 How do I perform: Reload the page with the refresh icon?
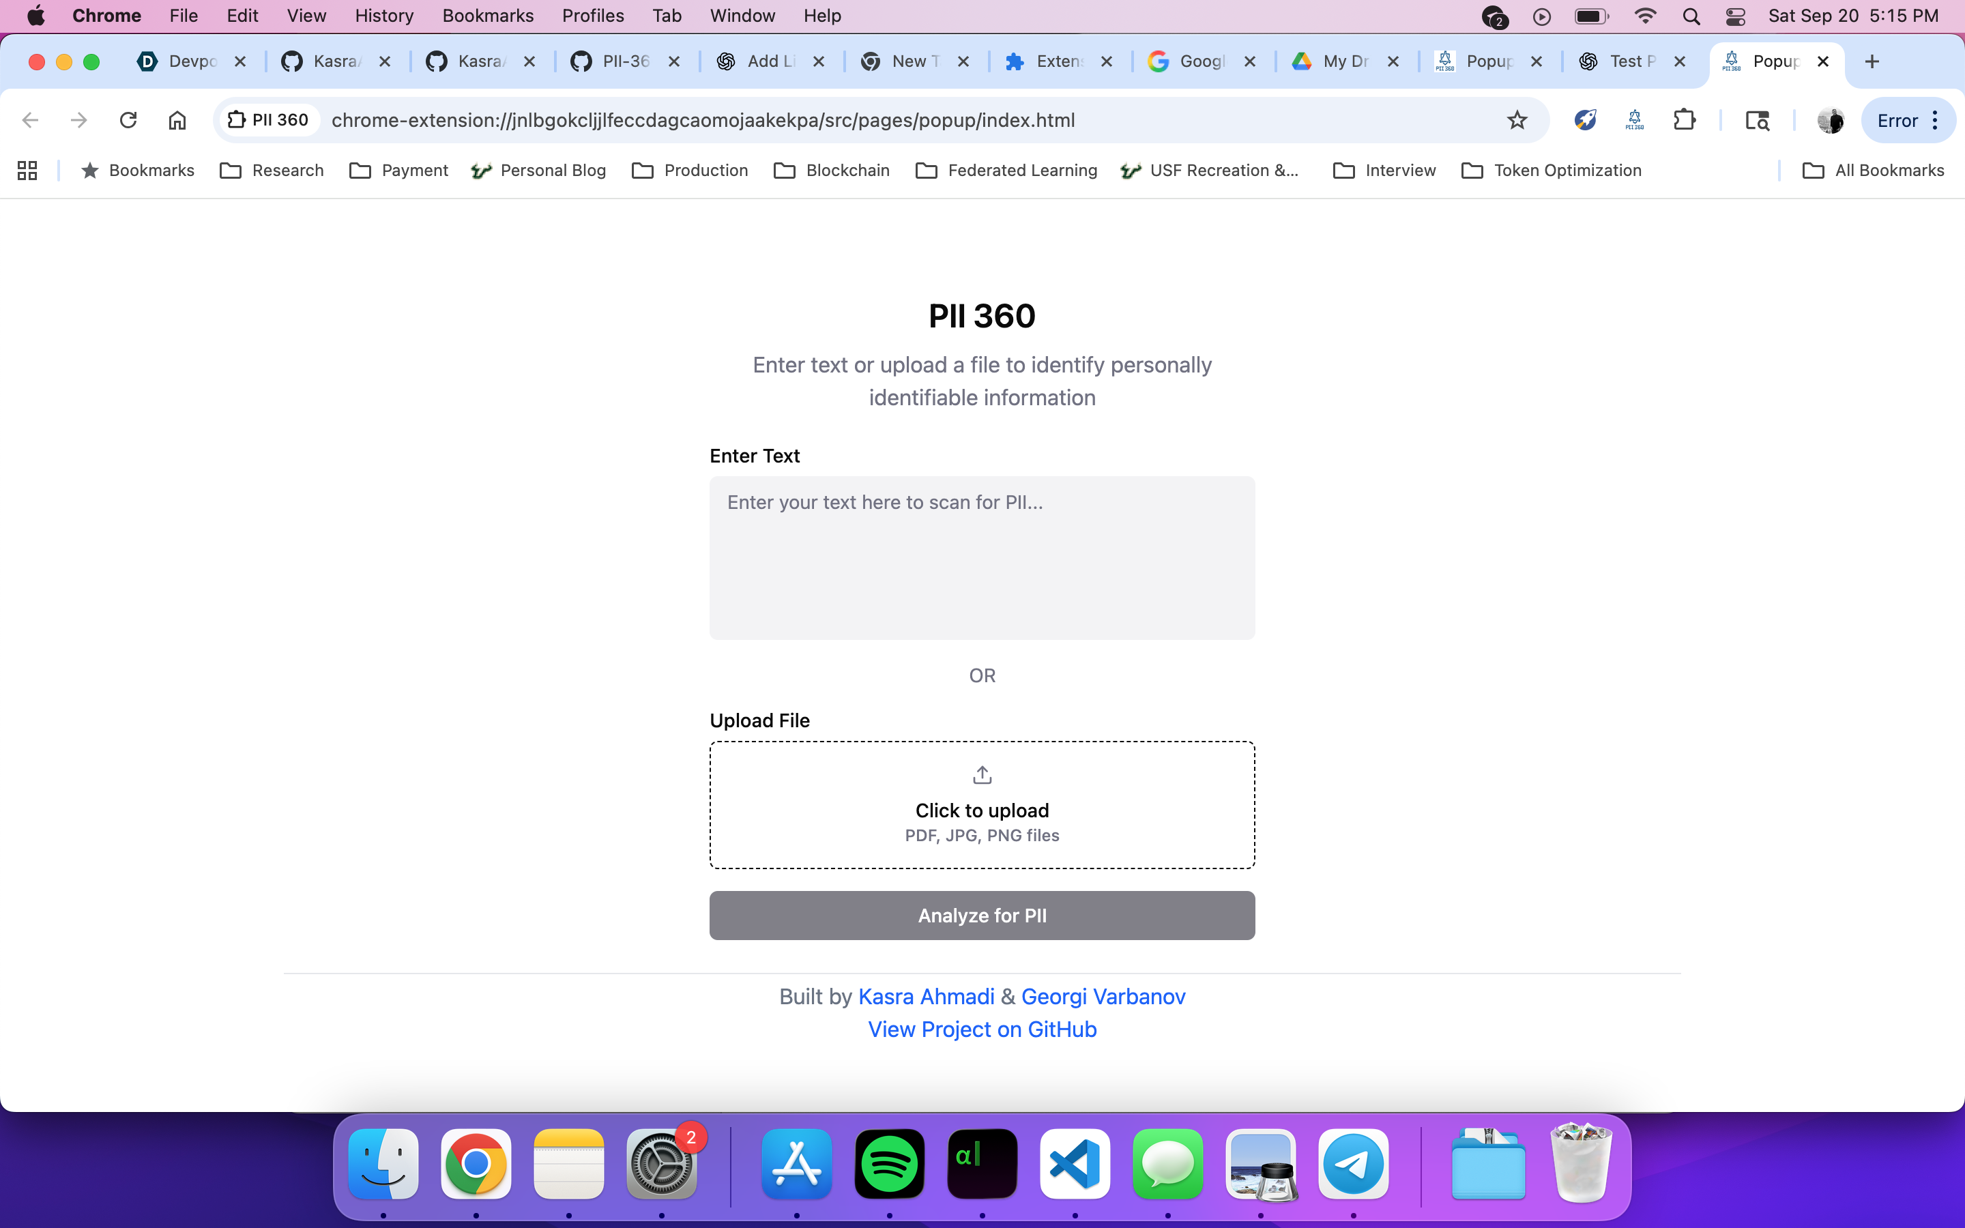tap(128, 120)
